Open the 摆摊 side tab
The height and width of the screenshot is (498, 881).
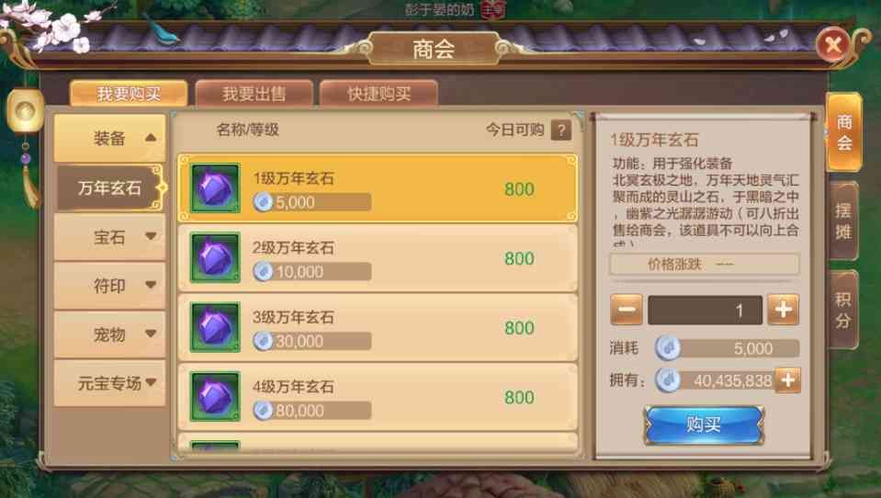(842, 221)
